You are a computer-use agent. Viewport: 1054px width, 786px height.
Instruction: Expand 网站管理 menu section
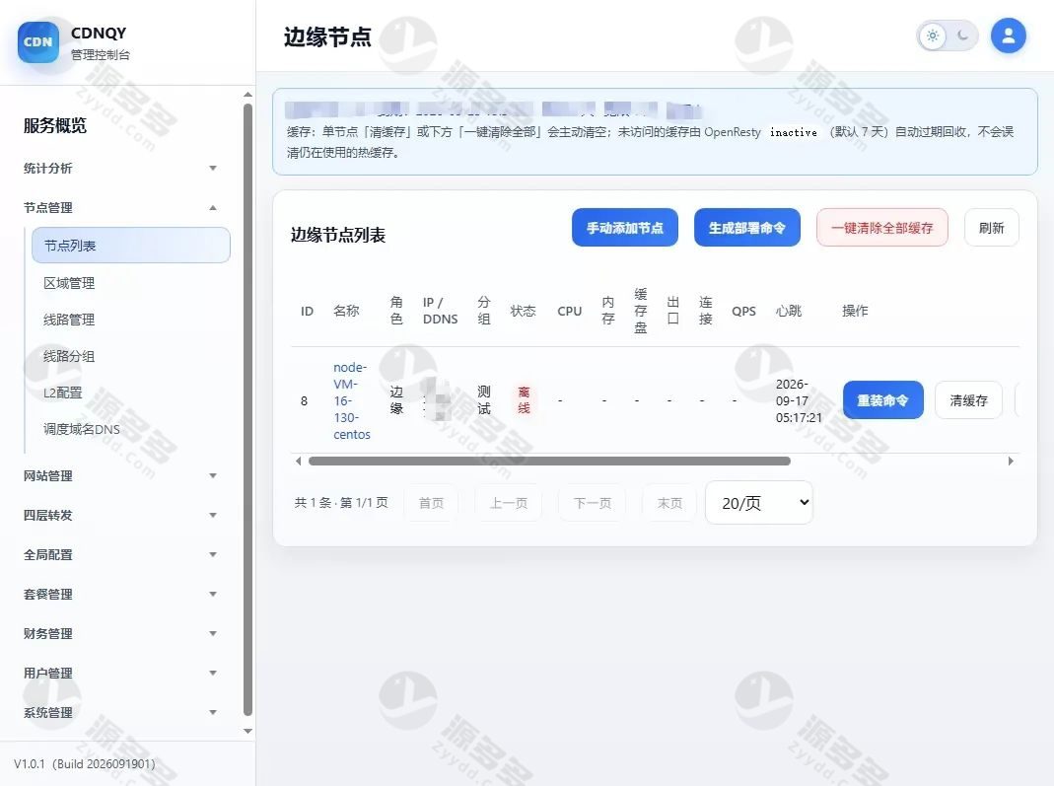120,476
